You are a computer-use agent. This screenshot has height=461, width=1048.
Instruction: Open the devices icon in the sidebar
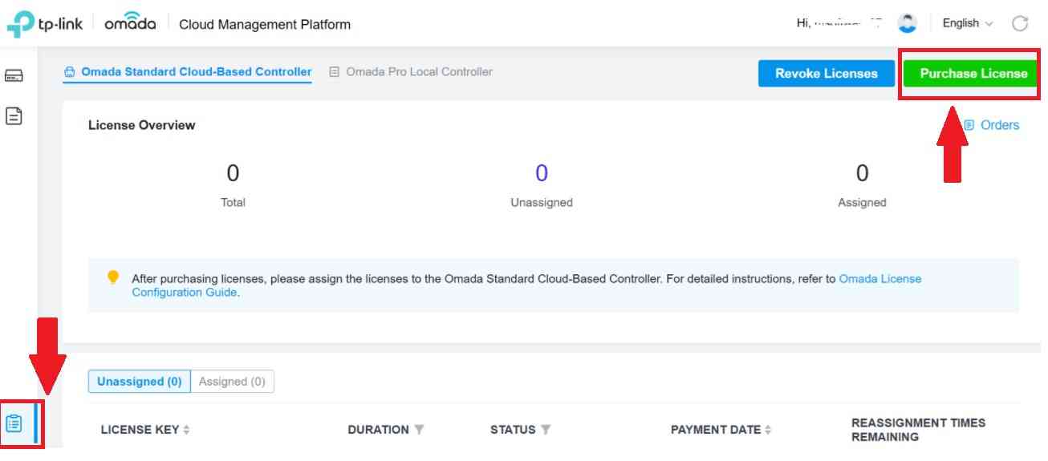tap(14, 76)
